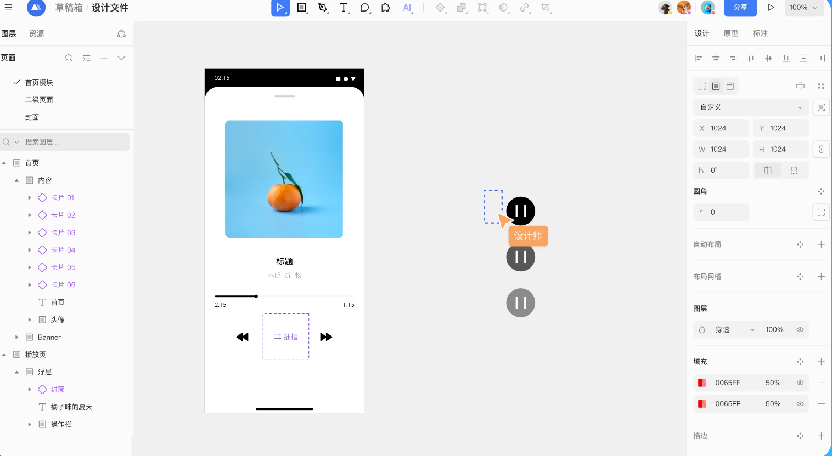Image resolution: width=832 pixels, height=456 pixels.
Task: Click the page list indent icon
Action: click(87, 58)
